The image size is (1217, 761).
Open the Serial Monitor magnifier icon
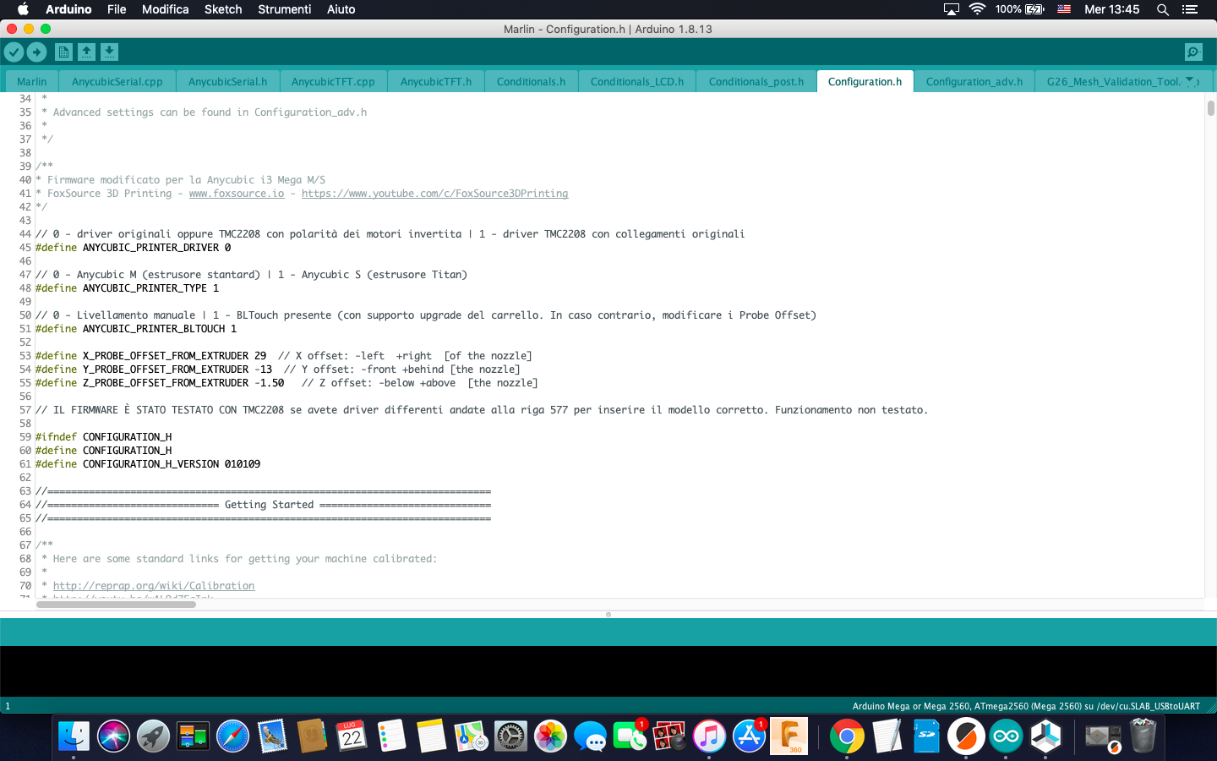[1192, 52]
